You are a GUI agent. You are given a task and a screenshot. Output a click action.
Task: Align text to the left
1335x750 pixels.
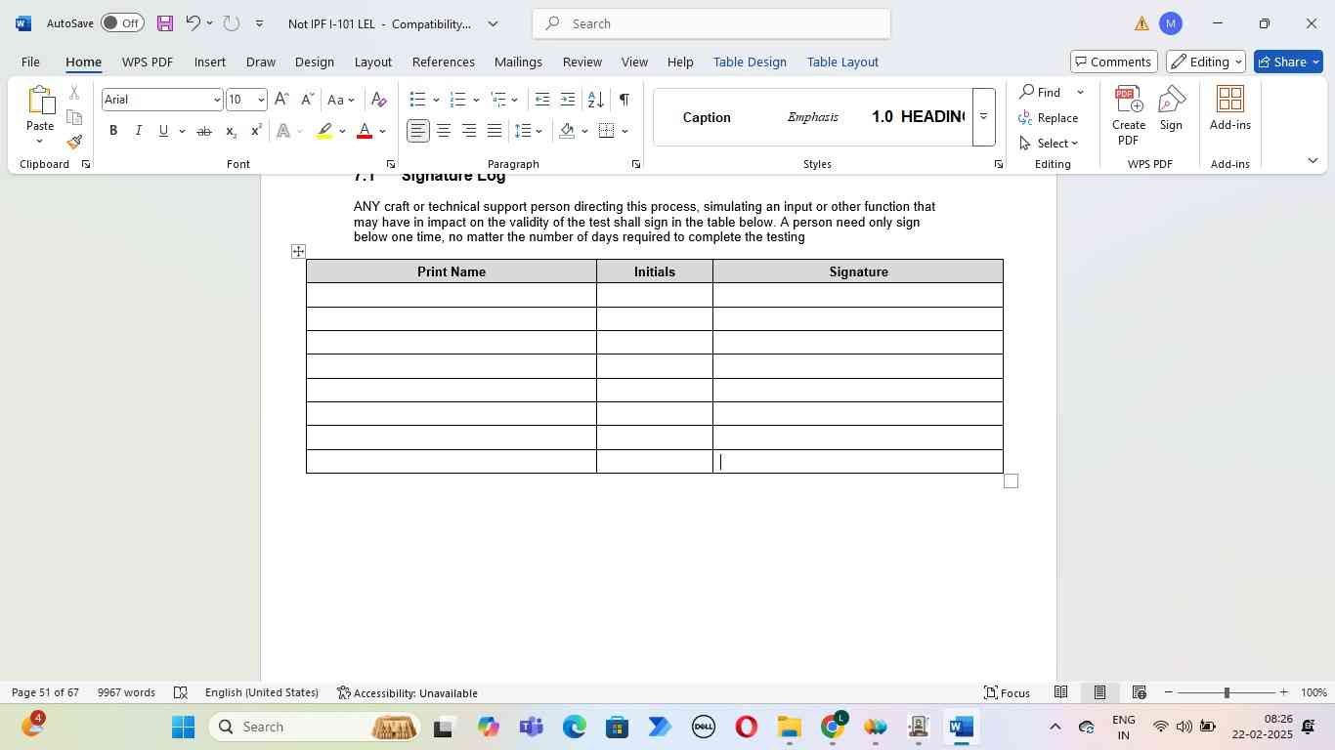click(x=418, y=131)
